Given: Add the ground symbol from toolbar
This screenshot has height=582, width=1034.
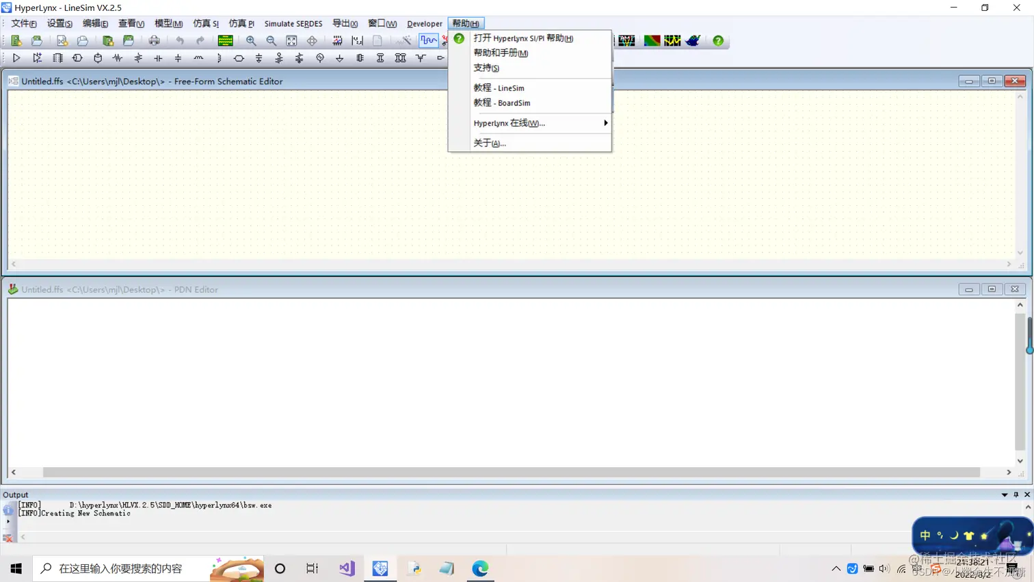Looking at the screenshot, I should tap(340, 58).
